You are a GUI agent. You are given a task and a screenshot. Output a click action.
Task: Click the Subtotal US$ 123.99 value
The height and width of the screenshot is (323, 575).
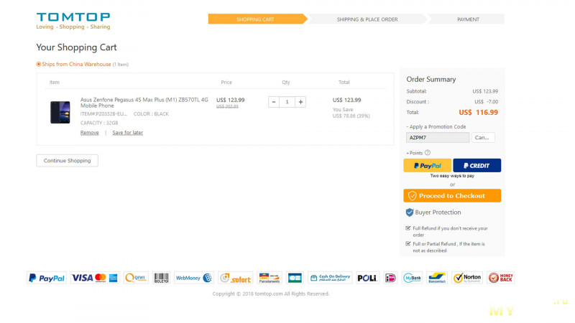[484, 91]
